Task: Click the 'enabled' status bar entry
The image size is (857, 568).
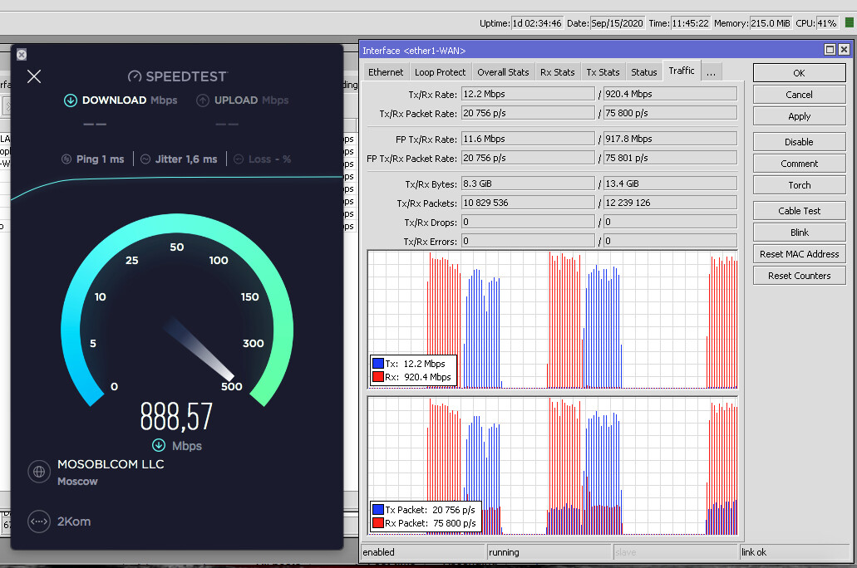Action: click(x=423, y=552)
